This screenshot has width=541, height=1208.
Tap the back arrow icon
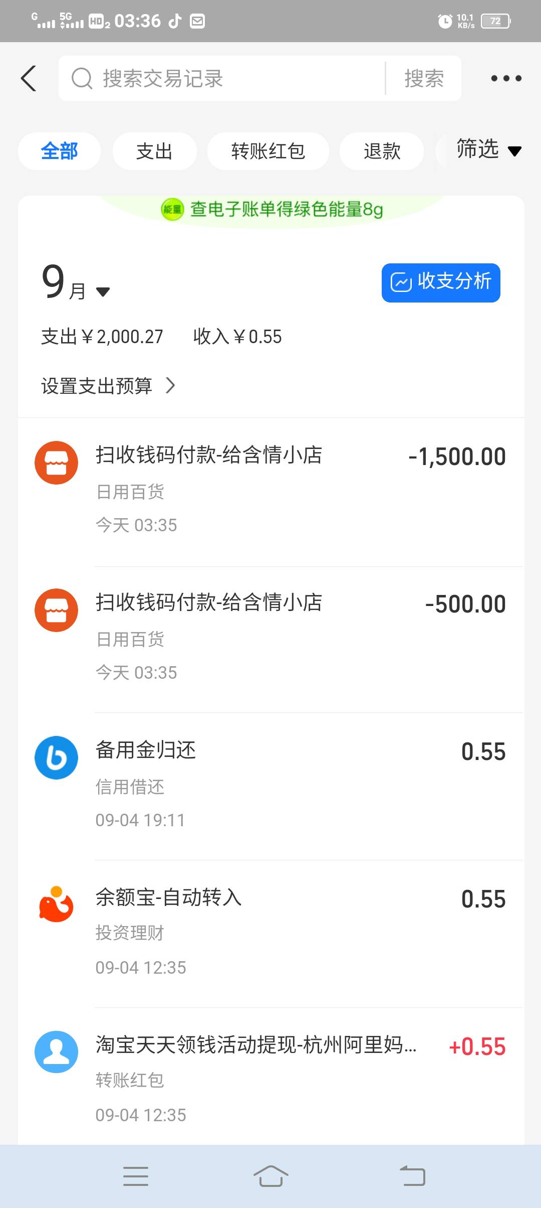coord(29,79)
